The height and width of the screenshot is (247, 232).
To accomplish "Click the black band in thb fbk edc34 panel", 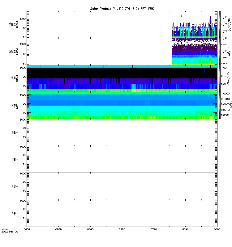I will (x=122, y=73).
